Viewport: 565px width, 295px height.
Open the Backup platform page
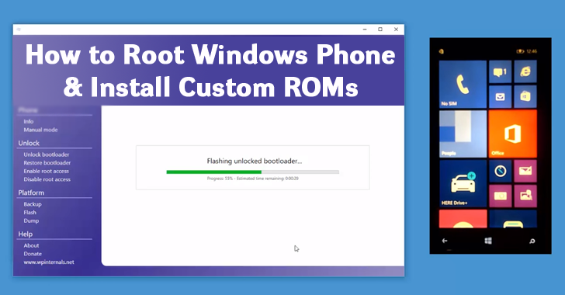pyautogui.click(x=33, y=204)
